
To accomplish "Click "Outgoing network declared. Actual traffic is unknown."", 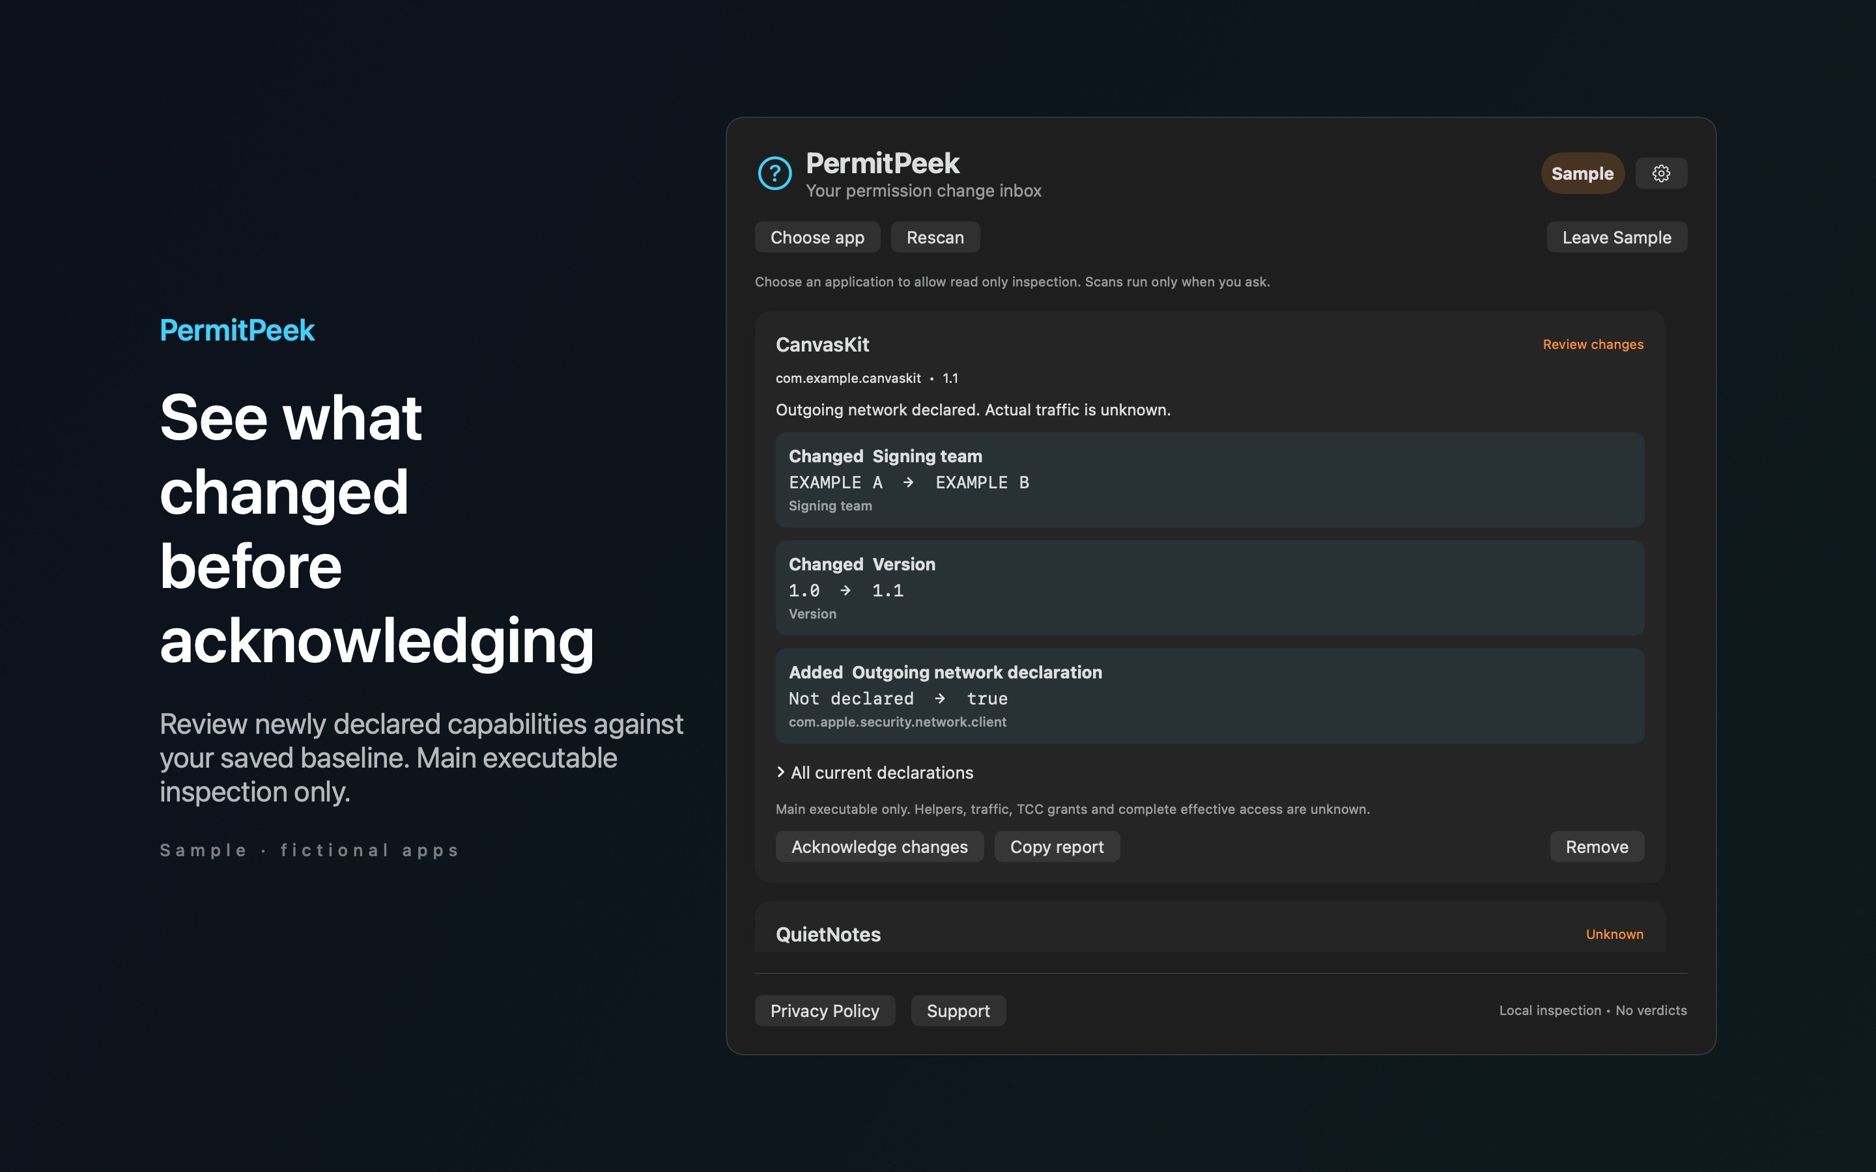I will click(973, 410).
